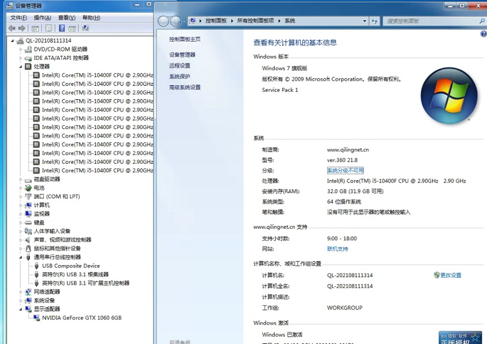Click the Properties toolbar icon in Device Manager
The image size is (487, 344).
pyautogui.click(x=48, y=29)
